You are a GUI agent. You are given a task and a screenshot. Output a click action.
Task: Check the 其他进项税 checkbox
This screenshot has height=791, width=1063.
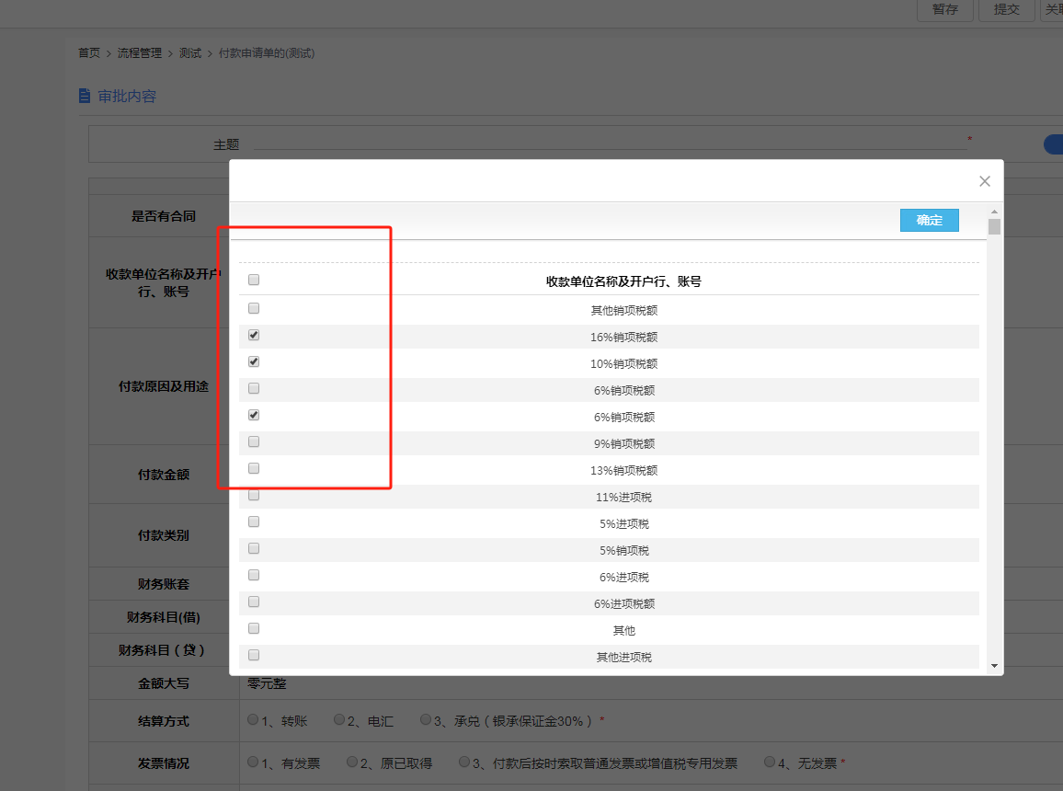point(254,656)
